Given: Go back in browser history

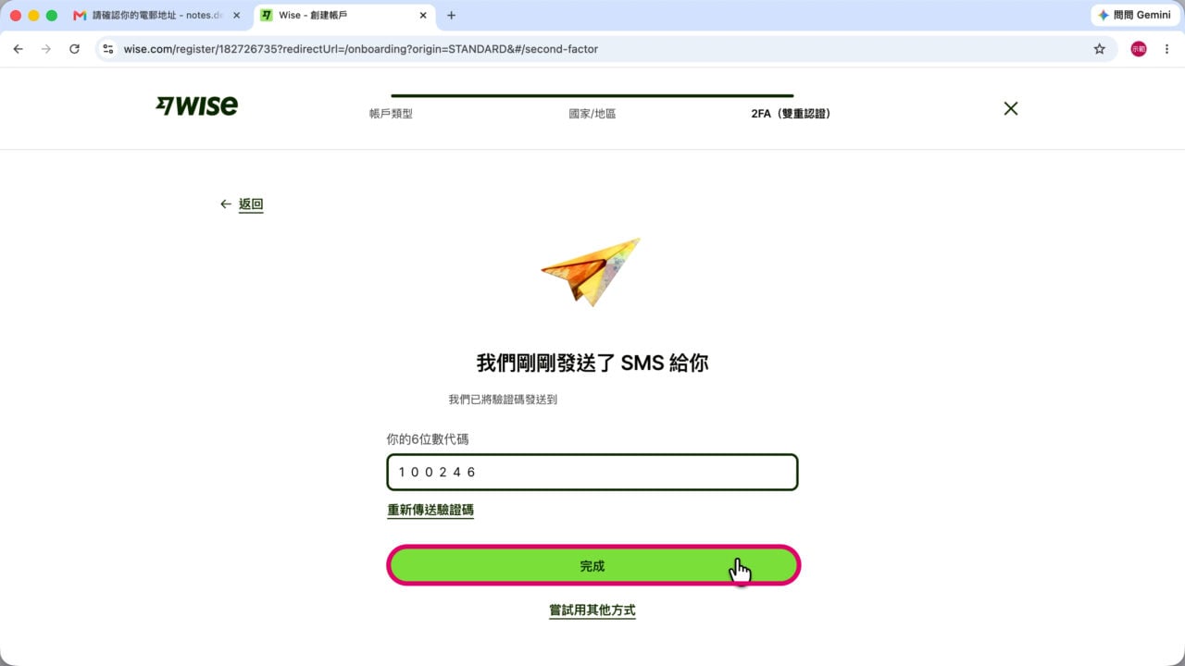Looking at the screenshot, I should 18,49.
